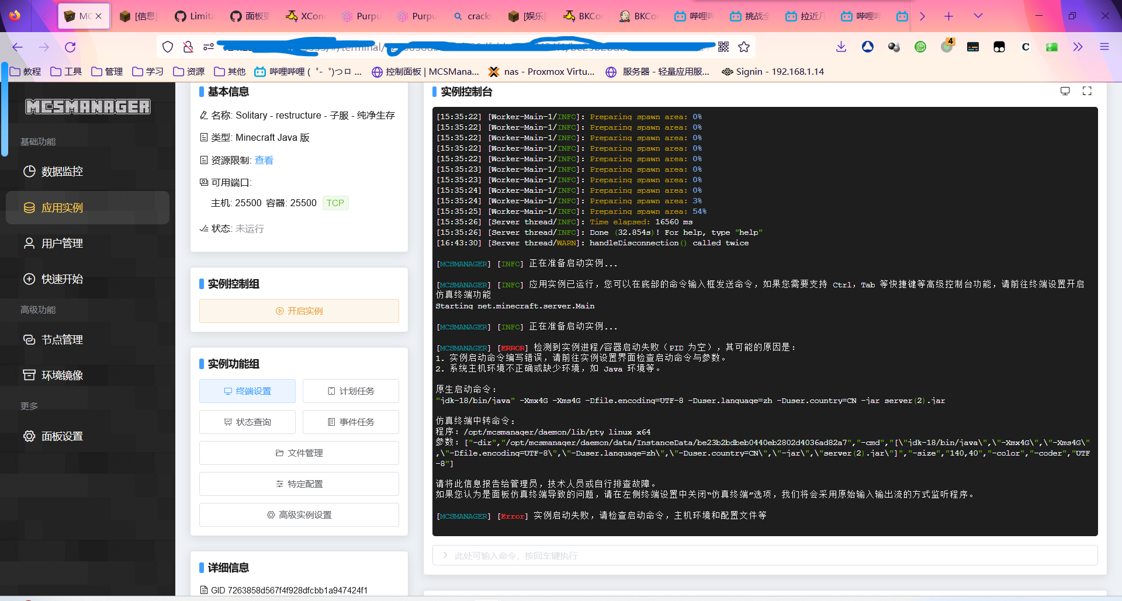Viewport: 1122px width, 601px height.
Task: Open the Firefox application menu
Action: 1105,47
